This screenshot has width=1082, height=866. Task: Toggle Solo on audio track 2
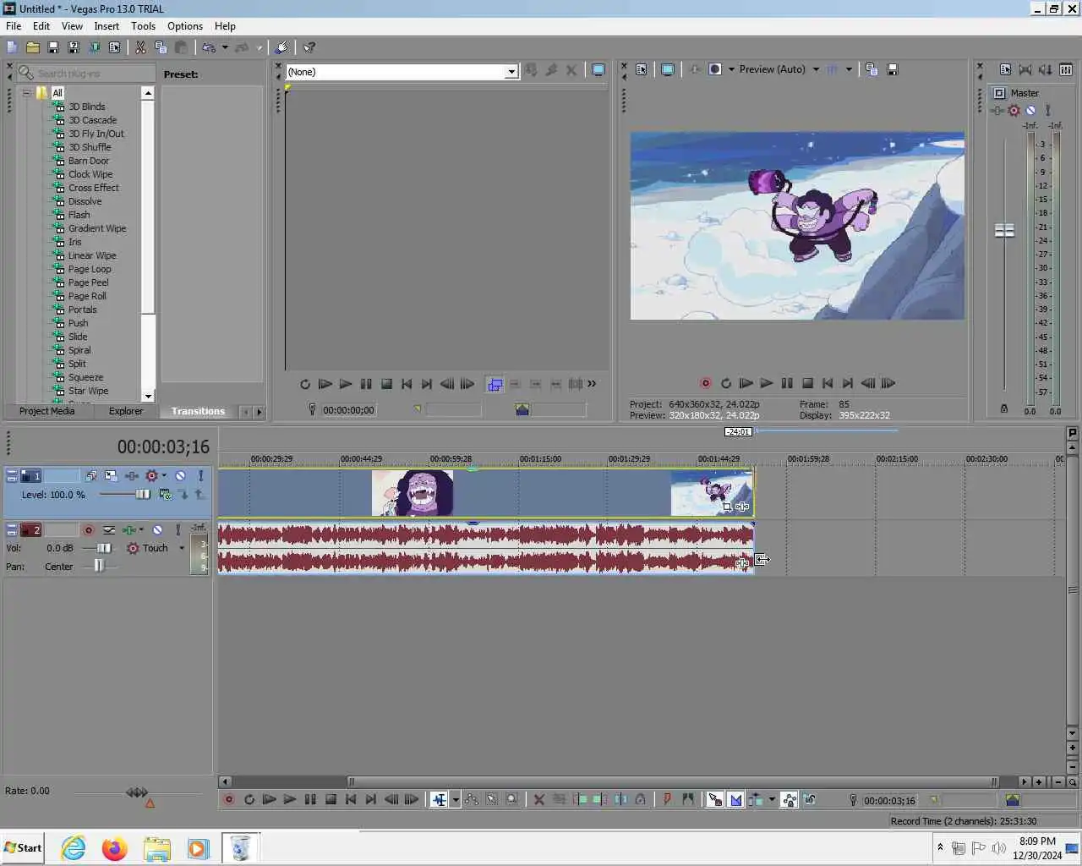[x=178, y=530]
